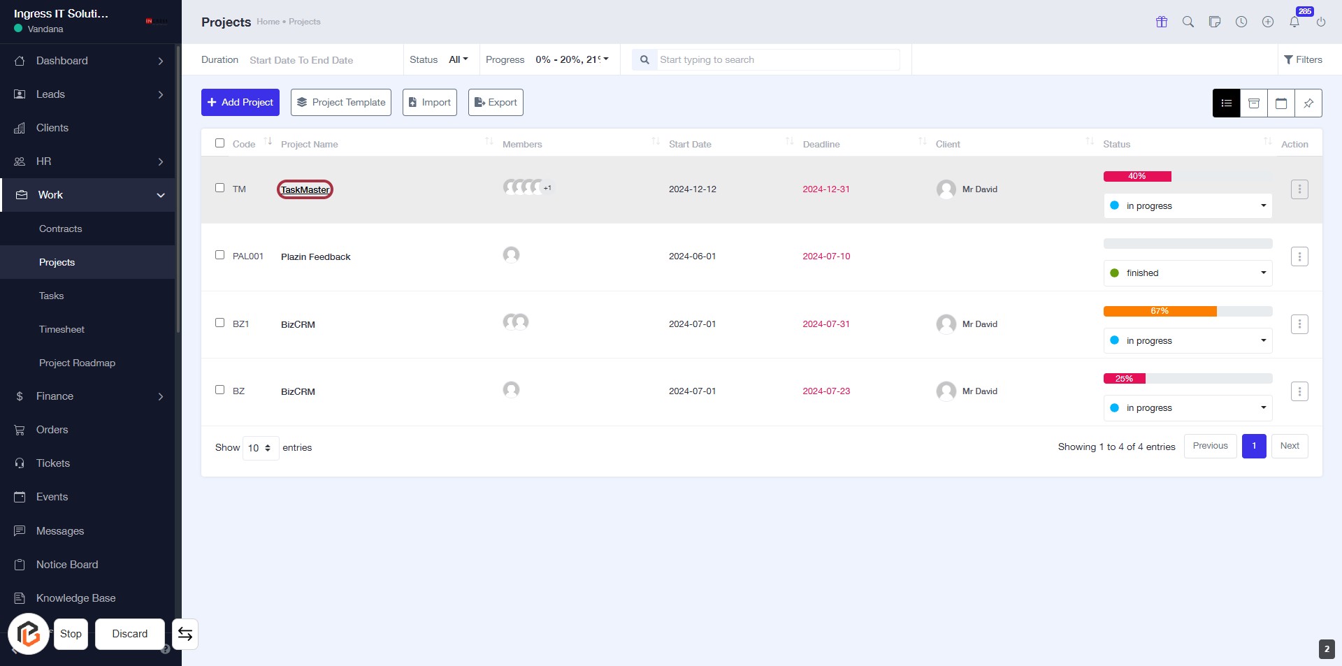Screen dimensions: 1342x666
Task: Open Tasks in the Work submenu
Action: click(x=51, y=296)
